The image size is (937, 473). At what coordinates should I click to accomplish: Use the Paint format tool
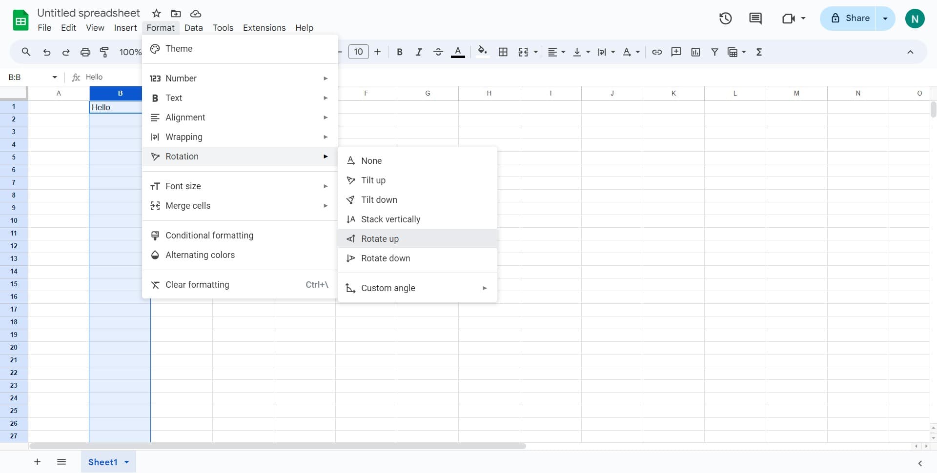[x=104, y=52]
